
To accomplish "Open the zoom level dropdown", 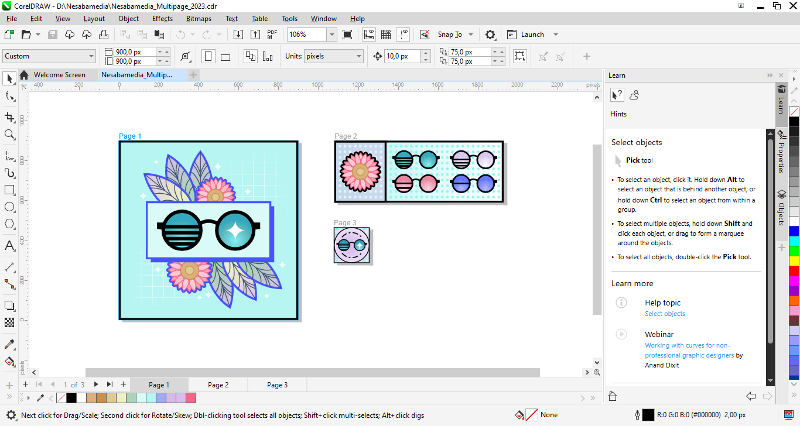I will point(331,35).
